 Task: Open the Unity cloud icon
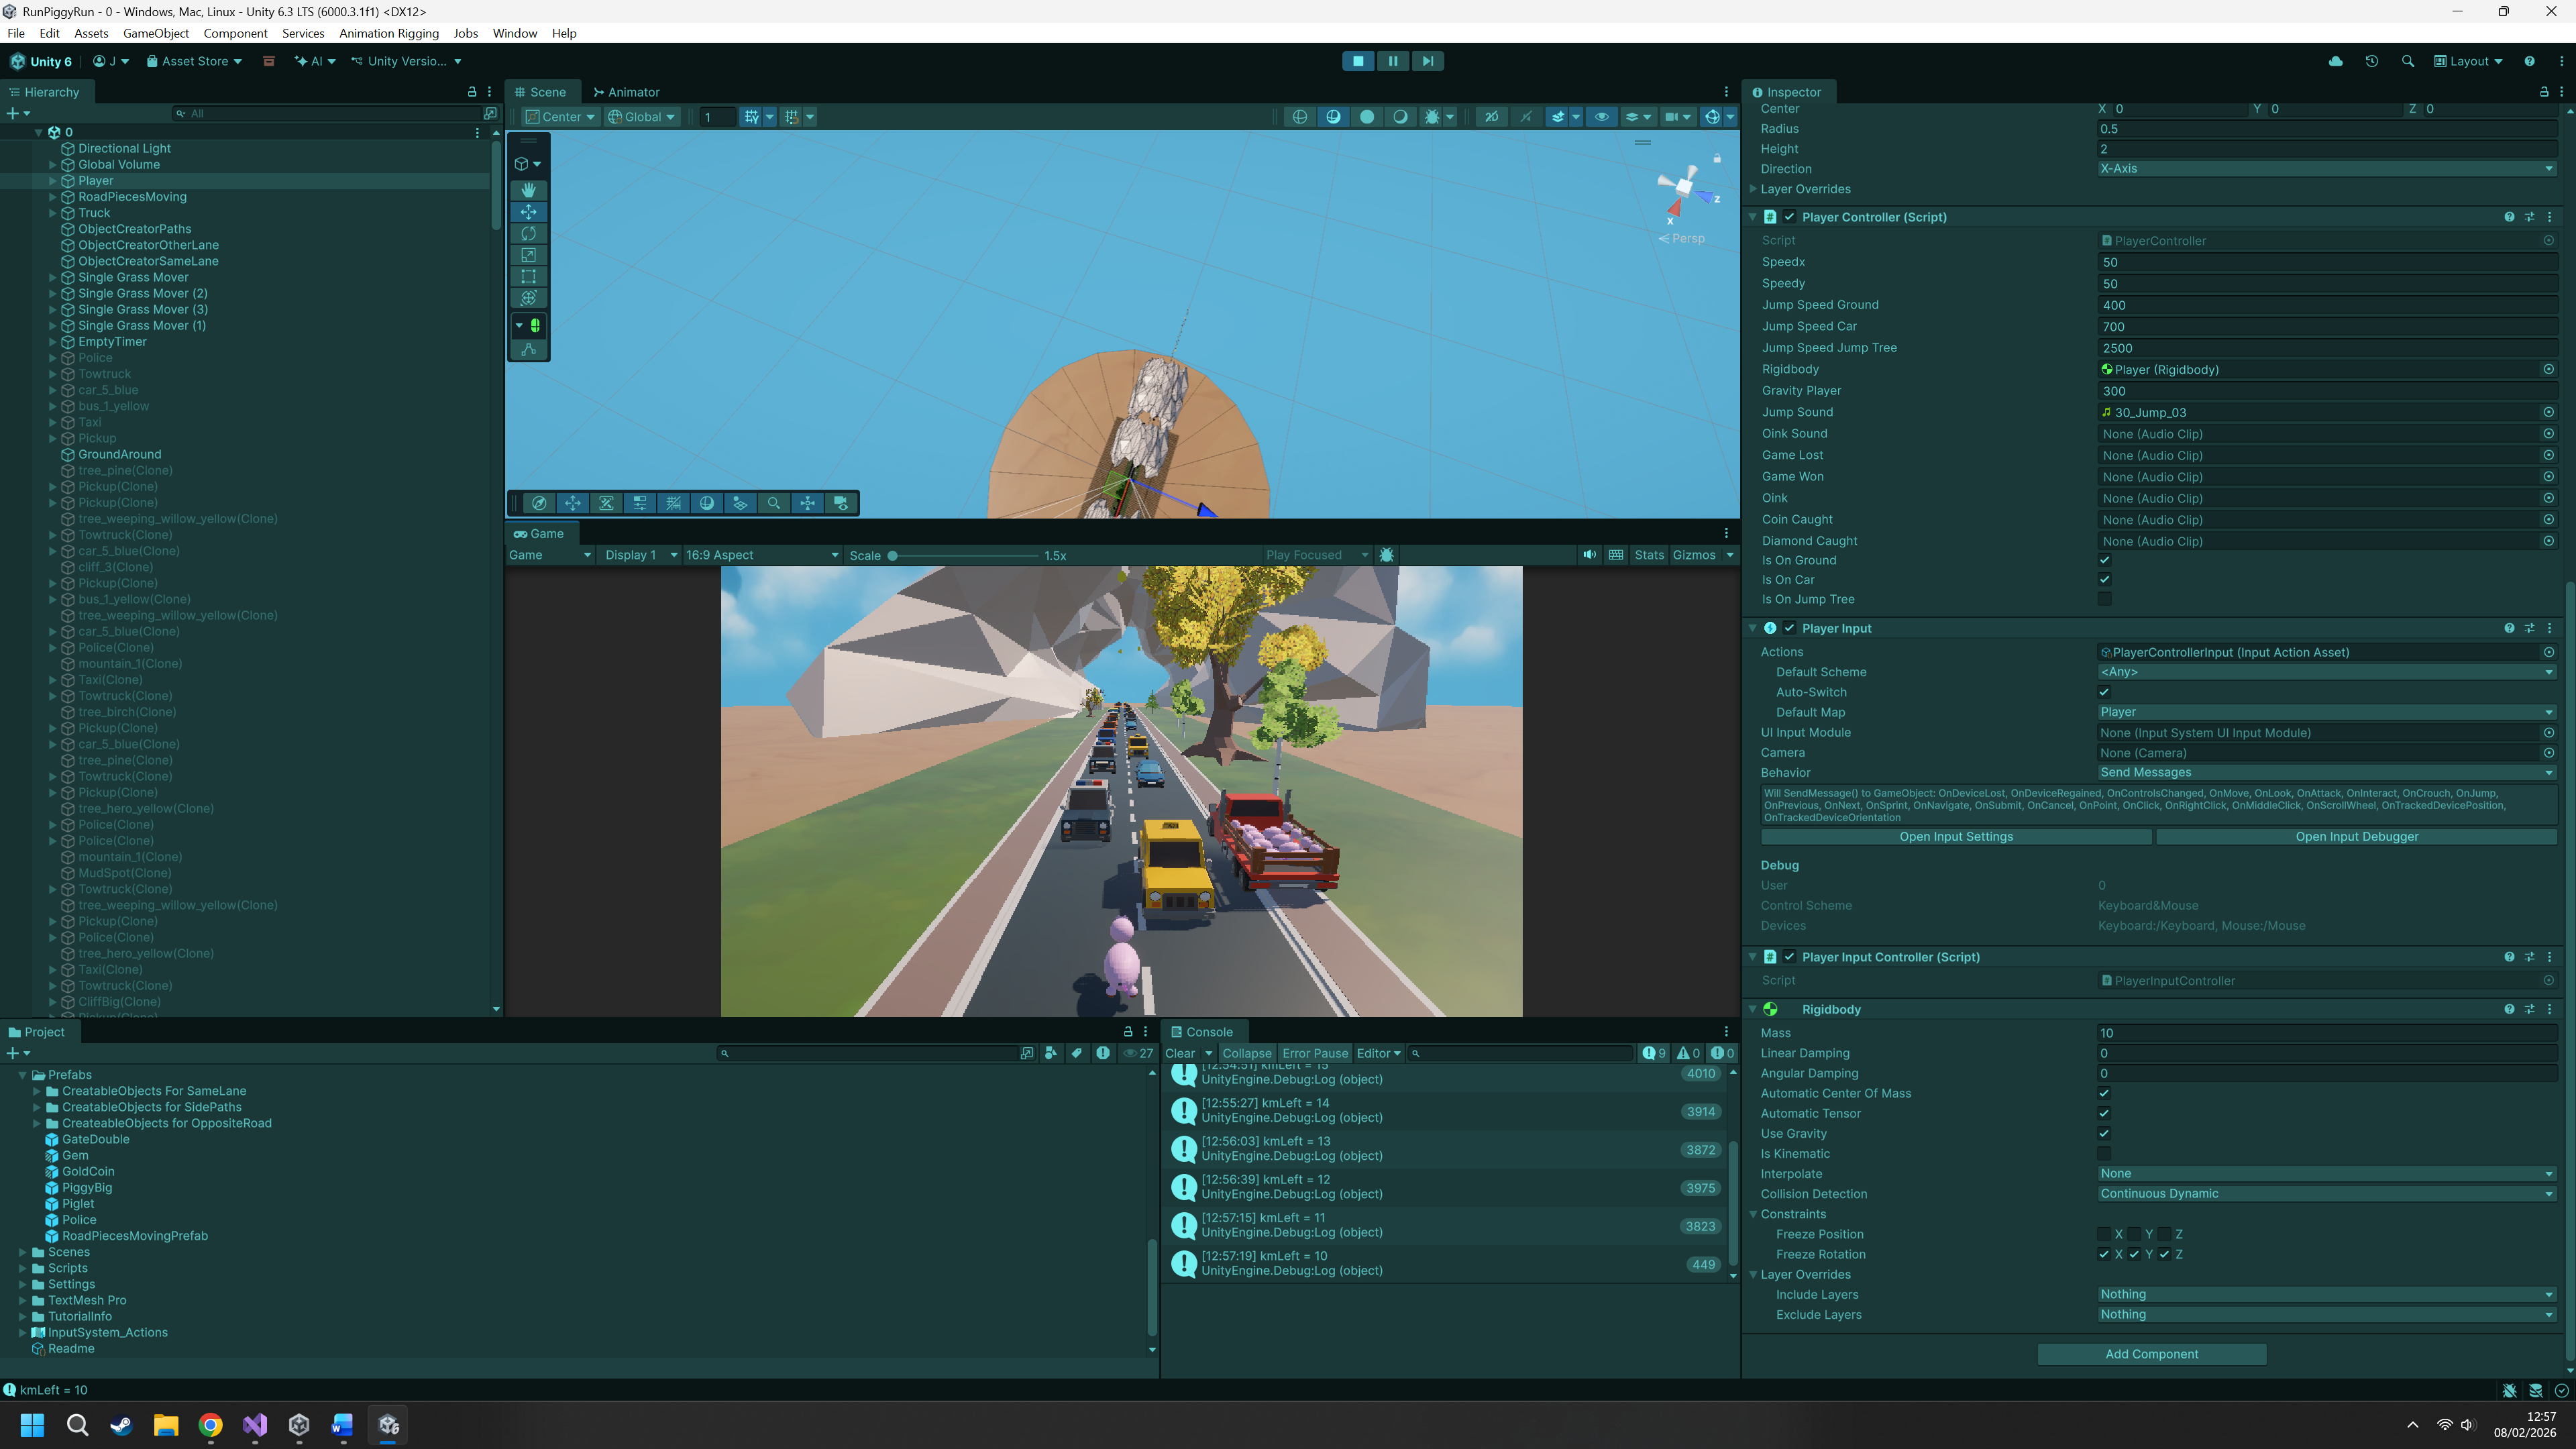[2335, 61]
